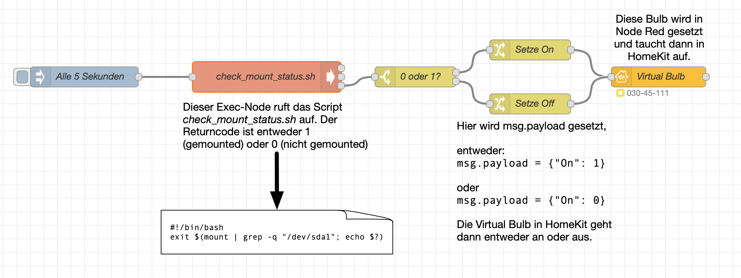Click top output port of exec node
741x278 pixels.
[341, 68]
